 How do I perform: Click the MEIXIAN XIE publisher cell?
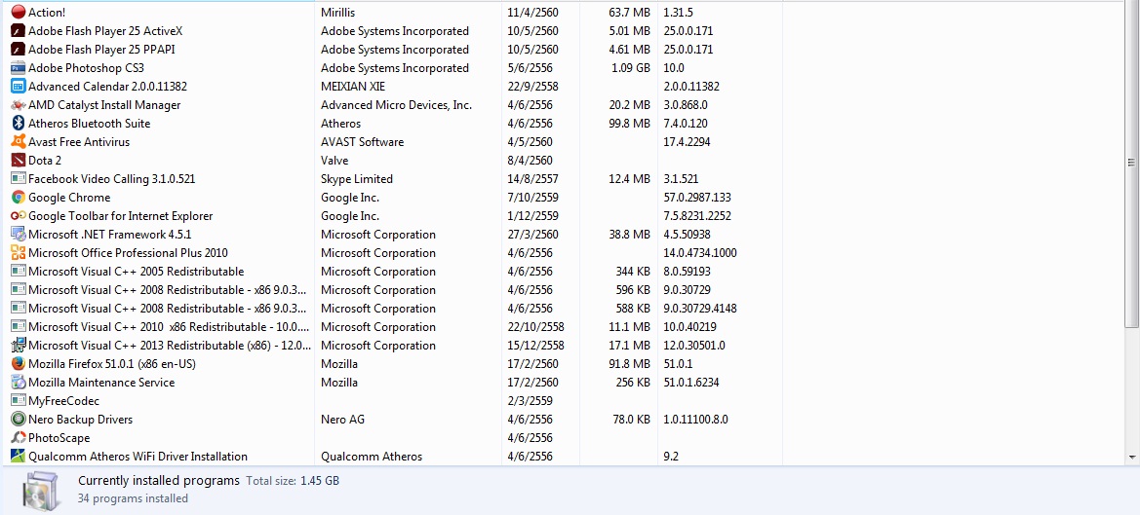tap(353, 87)
